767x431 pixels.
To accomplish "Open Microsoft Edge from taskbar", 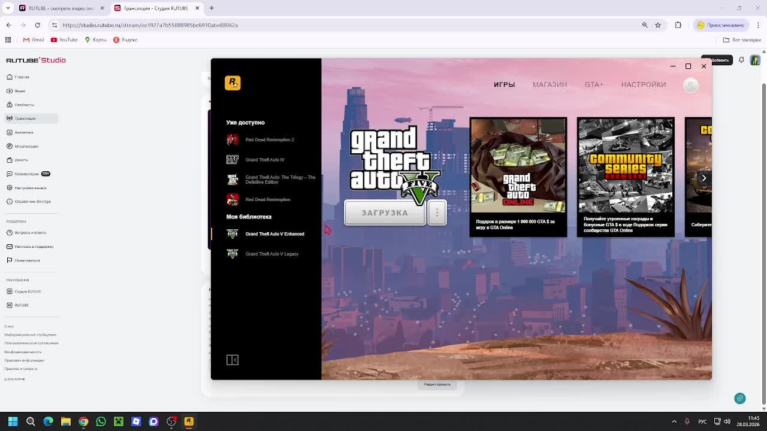I will coord(49,421).
